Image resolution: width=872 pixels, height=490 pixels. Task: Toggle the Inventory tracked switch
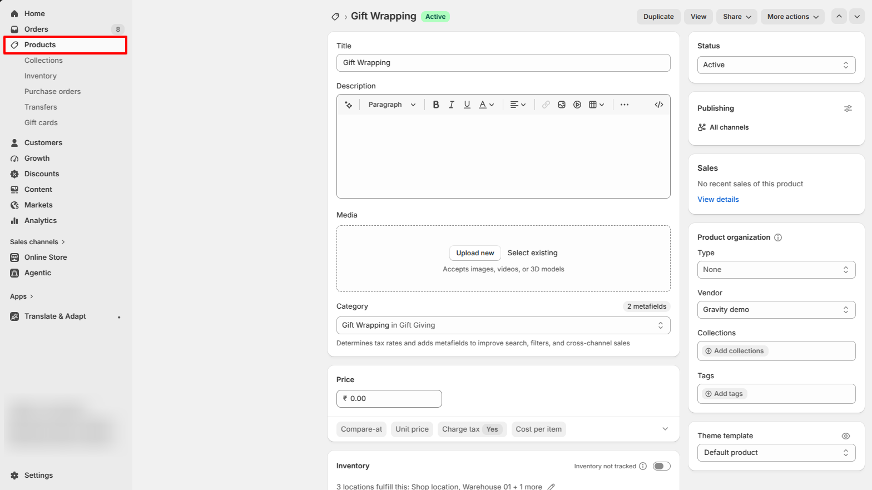point(662,466)
